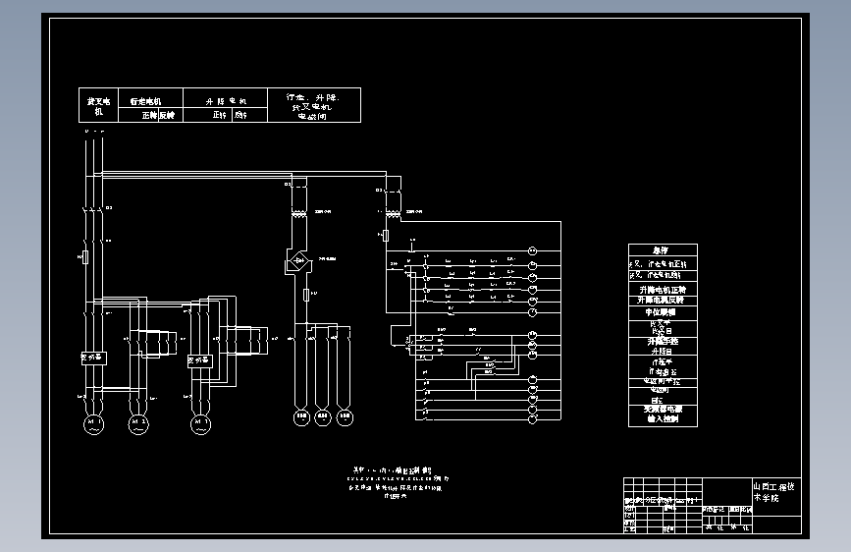Select the fuse below the rectifier
The width and height of the screenshot is (851, 552).
pos(306,295)
